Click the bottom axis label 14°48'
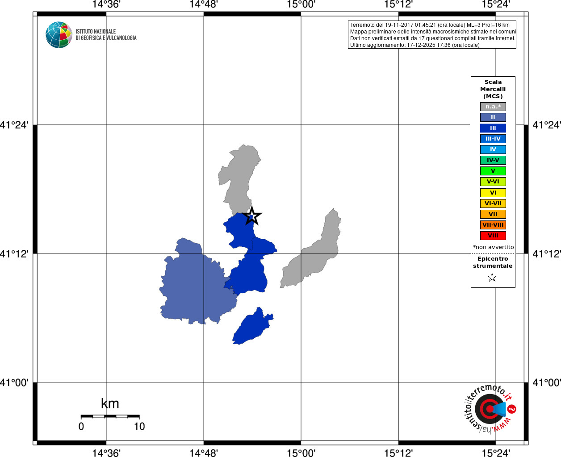The width and height of the screenshot is (561, 457). click(x=204, y=453)
